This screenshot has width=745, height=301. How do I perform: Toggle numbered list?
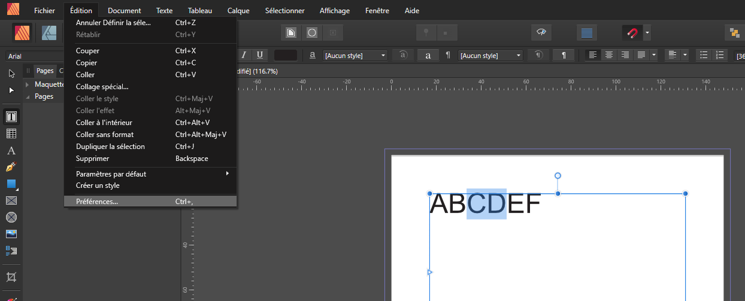coord(720,55)
